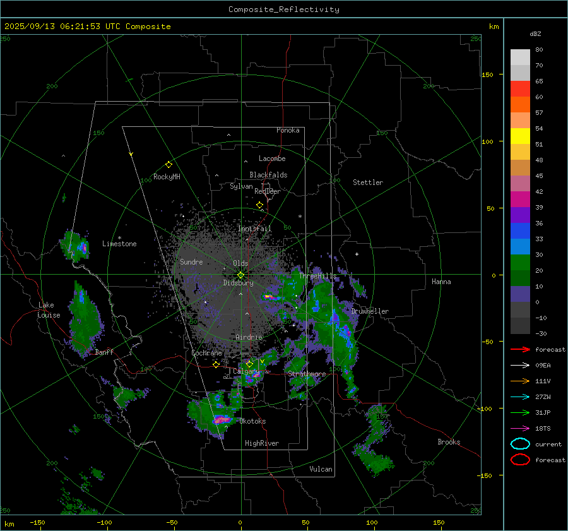Click the magenta 18TS arrow legend entry
Image resolution: width=568 pixels, height=531 pixels.
(520, 429)
